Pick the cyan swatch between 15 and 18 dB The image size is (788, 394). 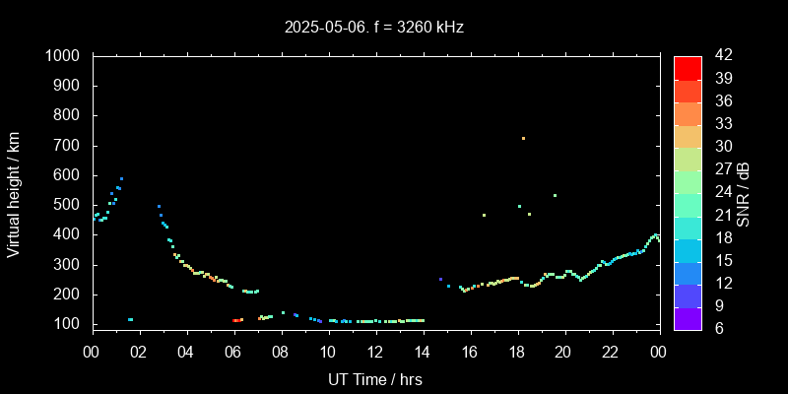coord(688,249)
